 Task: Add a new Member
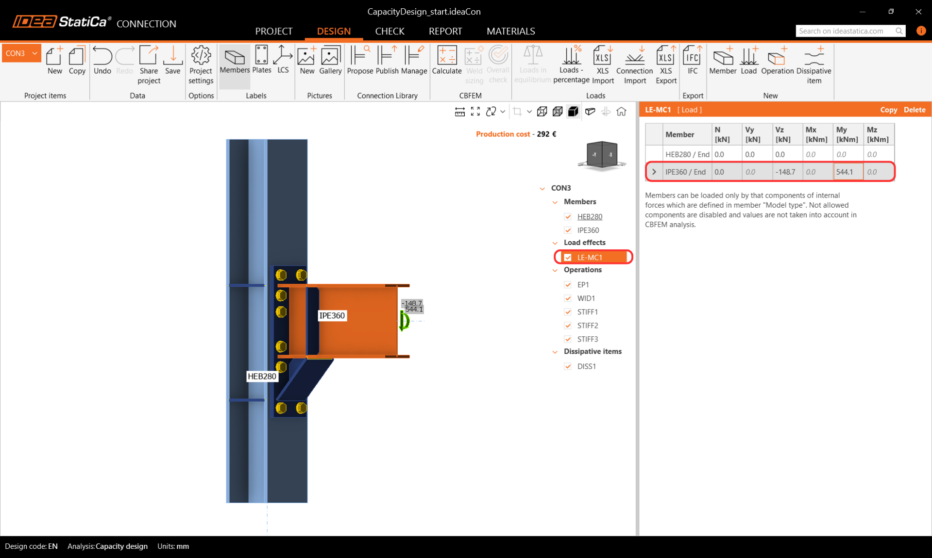pos(723,61)
